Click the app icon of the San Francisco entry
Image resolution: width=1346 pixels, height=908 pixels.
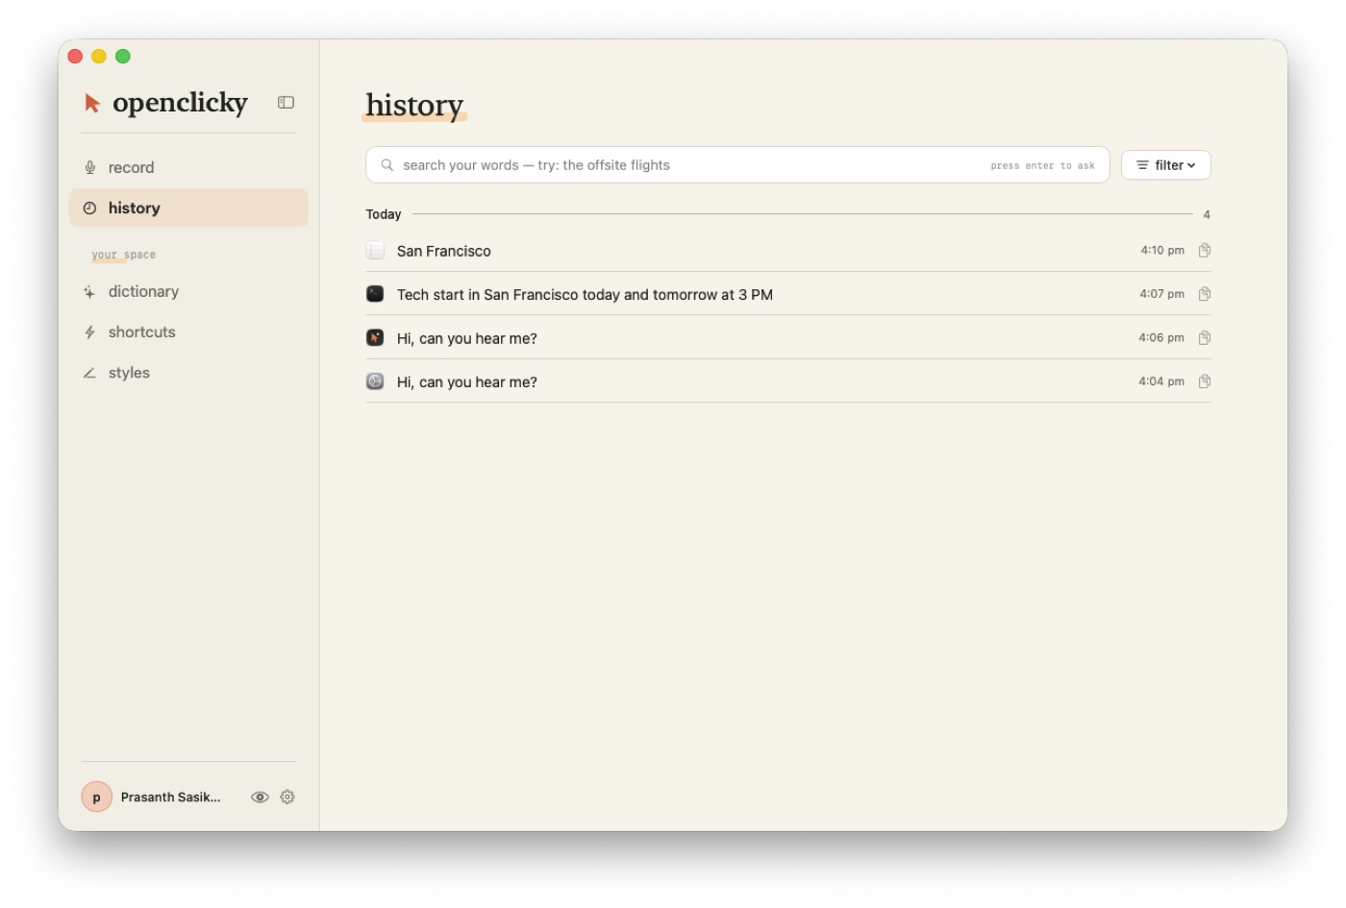coord(375,251)
